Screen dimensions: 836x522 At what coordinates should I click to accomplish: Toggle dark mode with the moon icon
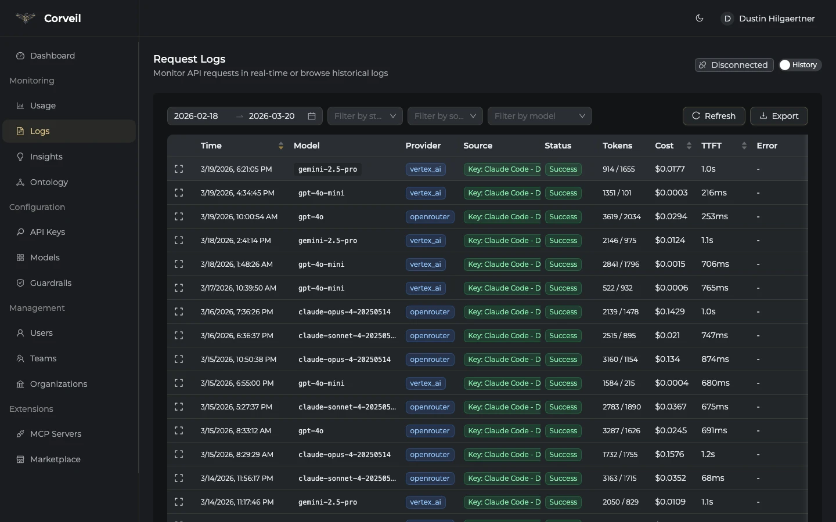(699, 18)
